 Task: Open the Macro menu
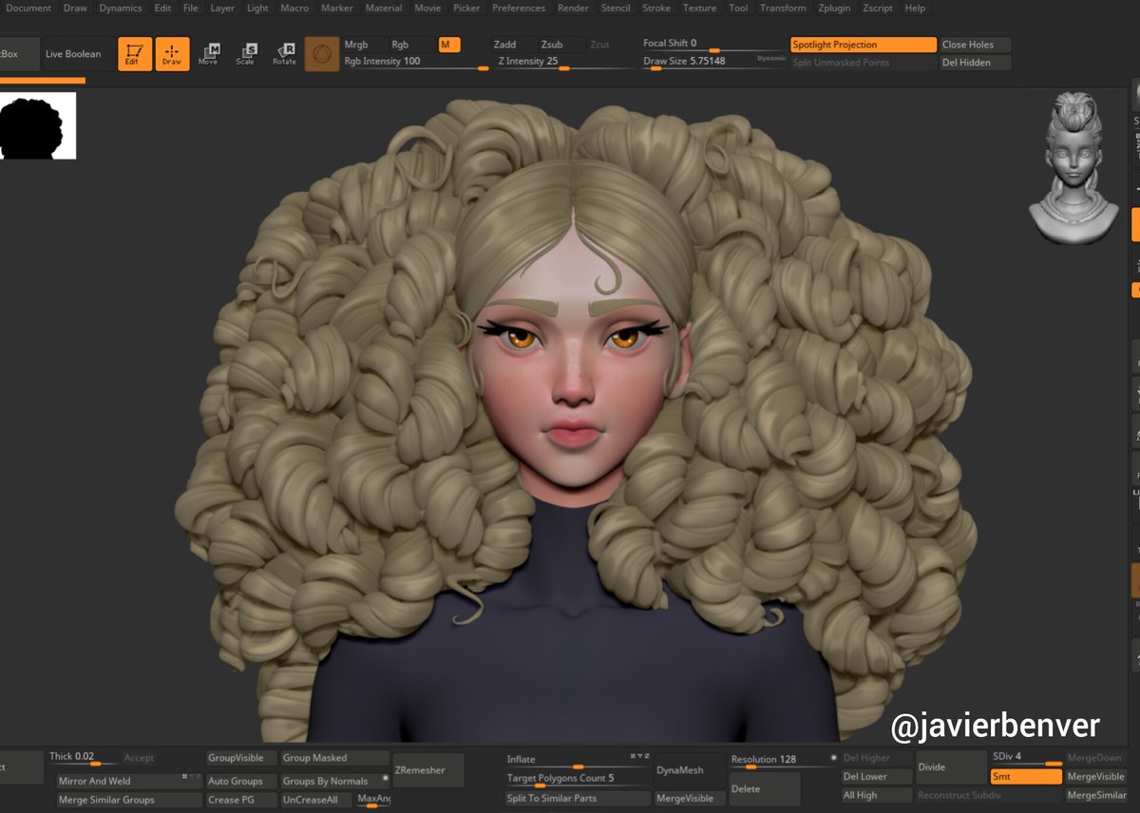294,8
